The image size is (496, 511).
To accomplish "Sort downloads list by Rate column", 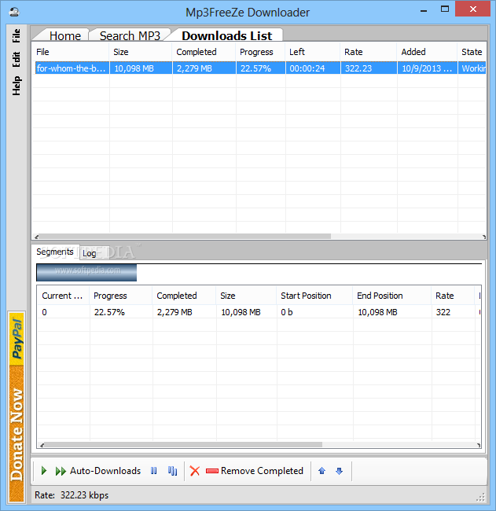I will [369, 52].
